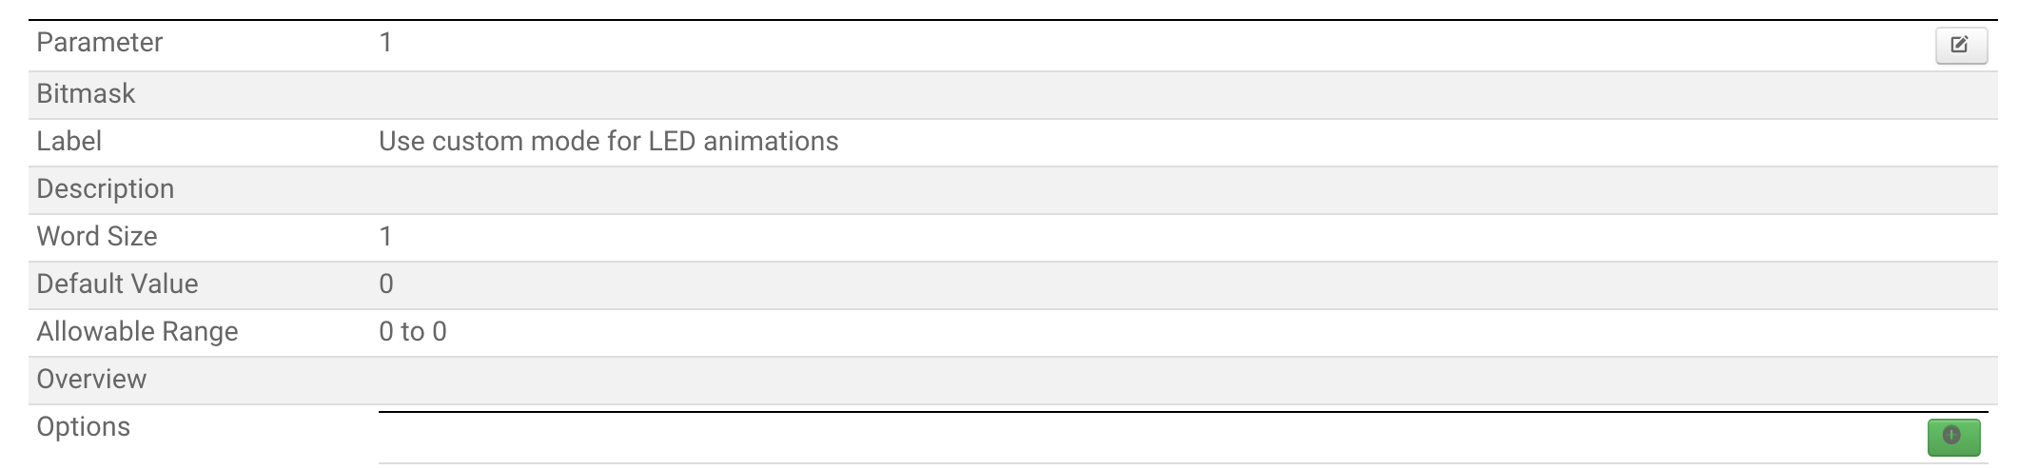Click the Allowable Range label
The image size is (2038, 470).
[x=137, y=332]
